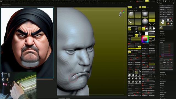The height and width of the screenshot is (99, 176).
Task: Expand the Geometry subpalette
Action: click(x=162, y=34)
